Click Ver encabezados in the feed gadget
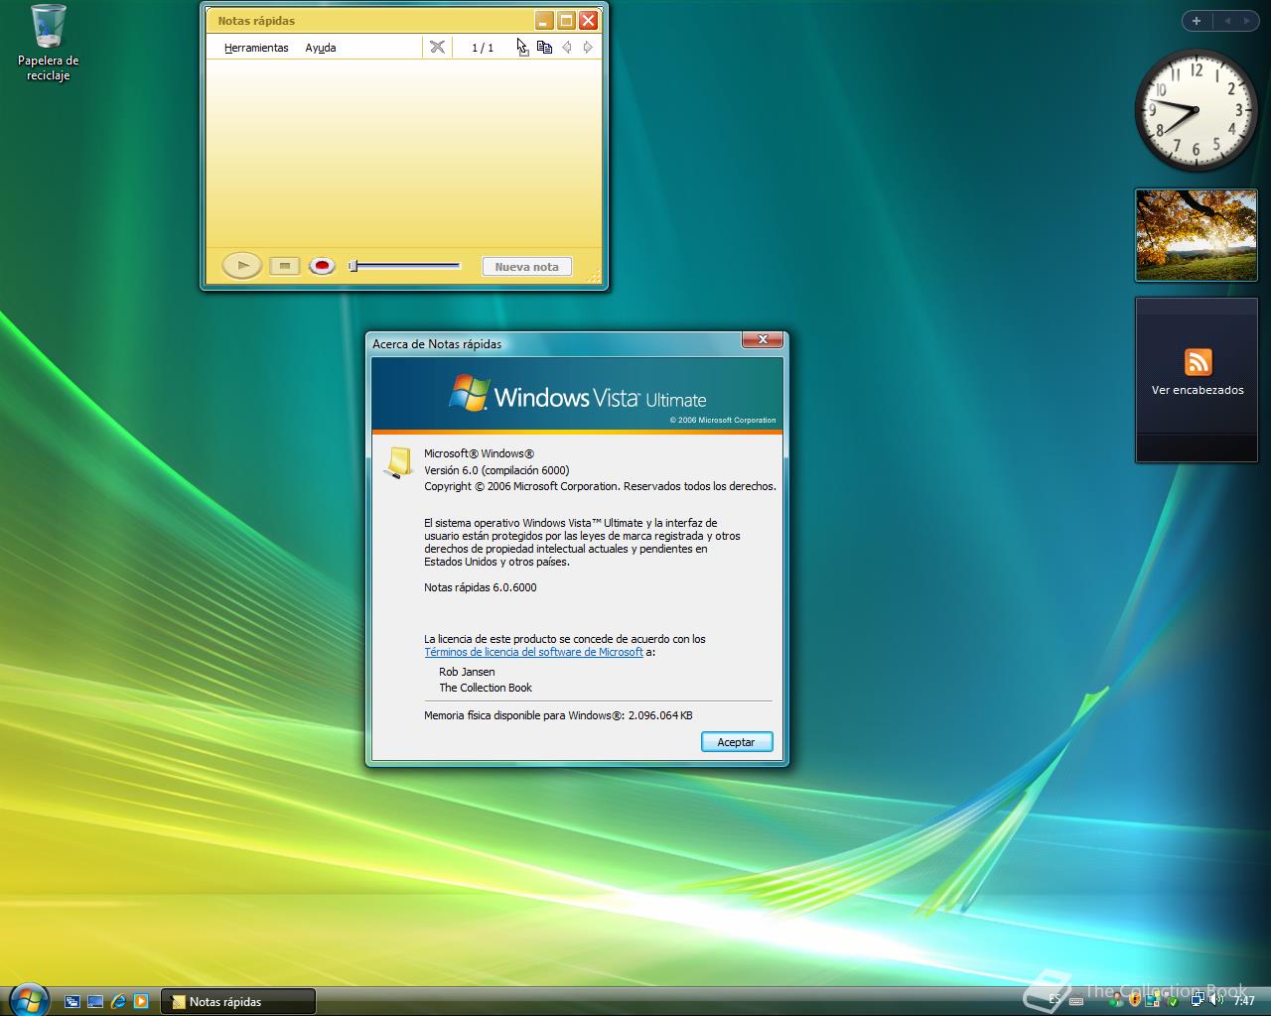This screenshot has height=1016, width=1271. coord(1198,390)
